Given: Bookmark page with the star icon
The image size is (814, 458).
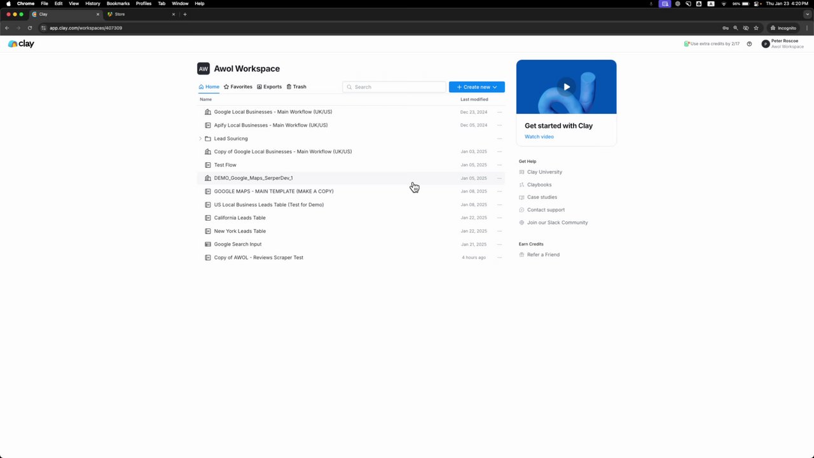Looking at the screenshot, I should pyautogui.click(x=756, y=28).
